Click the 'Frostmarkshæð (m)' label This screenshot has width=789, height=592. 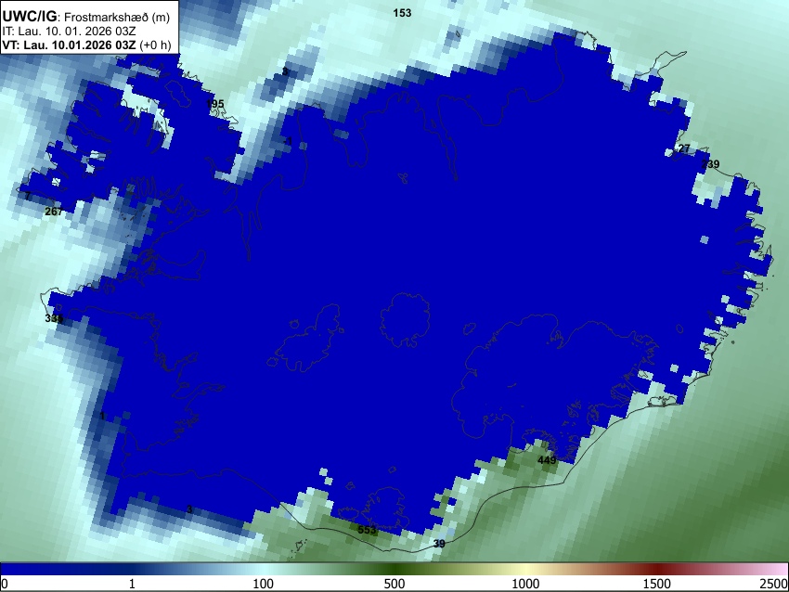point(117,17)
